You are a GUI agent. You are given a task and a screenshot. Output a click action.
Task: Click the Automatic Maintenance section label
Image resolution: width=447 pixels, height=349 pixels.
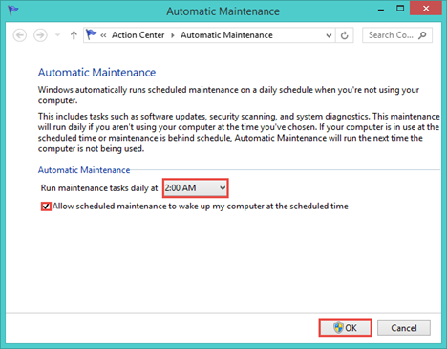pos(84,170)
